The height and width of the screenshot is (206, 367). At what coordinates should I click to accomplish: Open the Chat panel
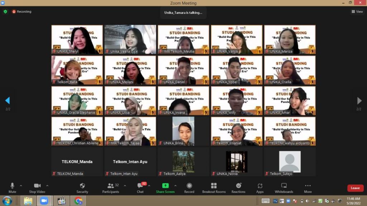click(x=140, y=188)
